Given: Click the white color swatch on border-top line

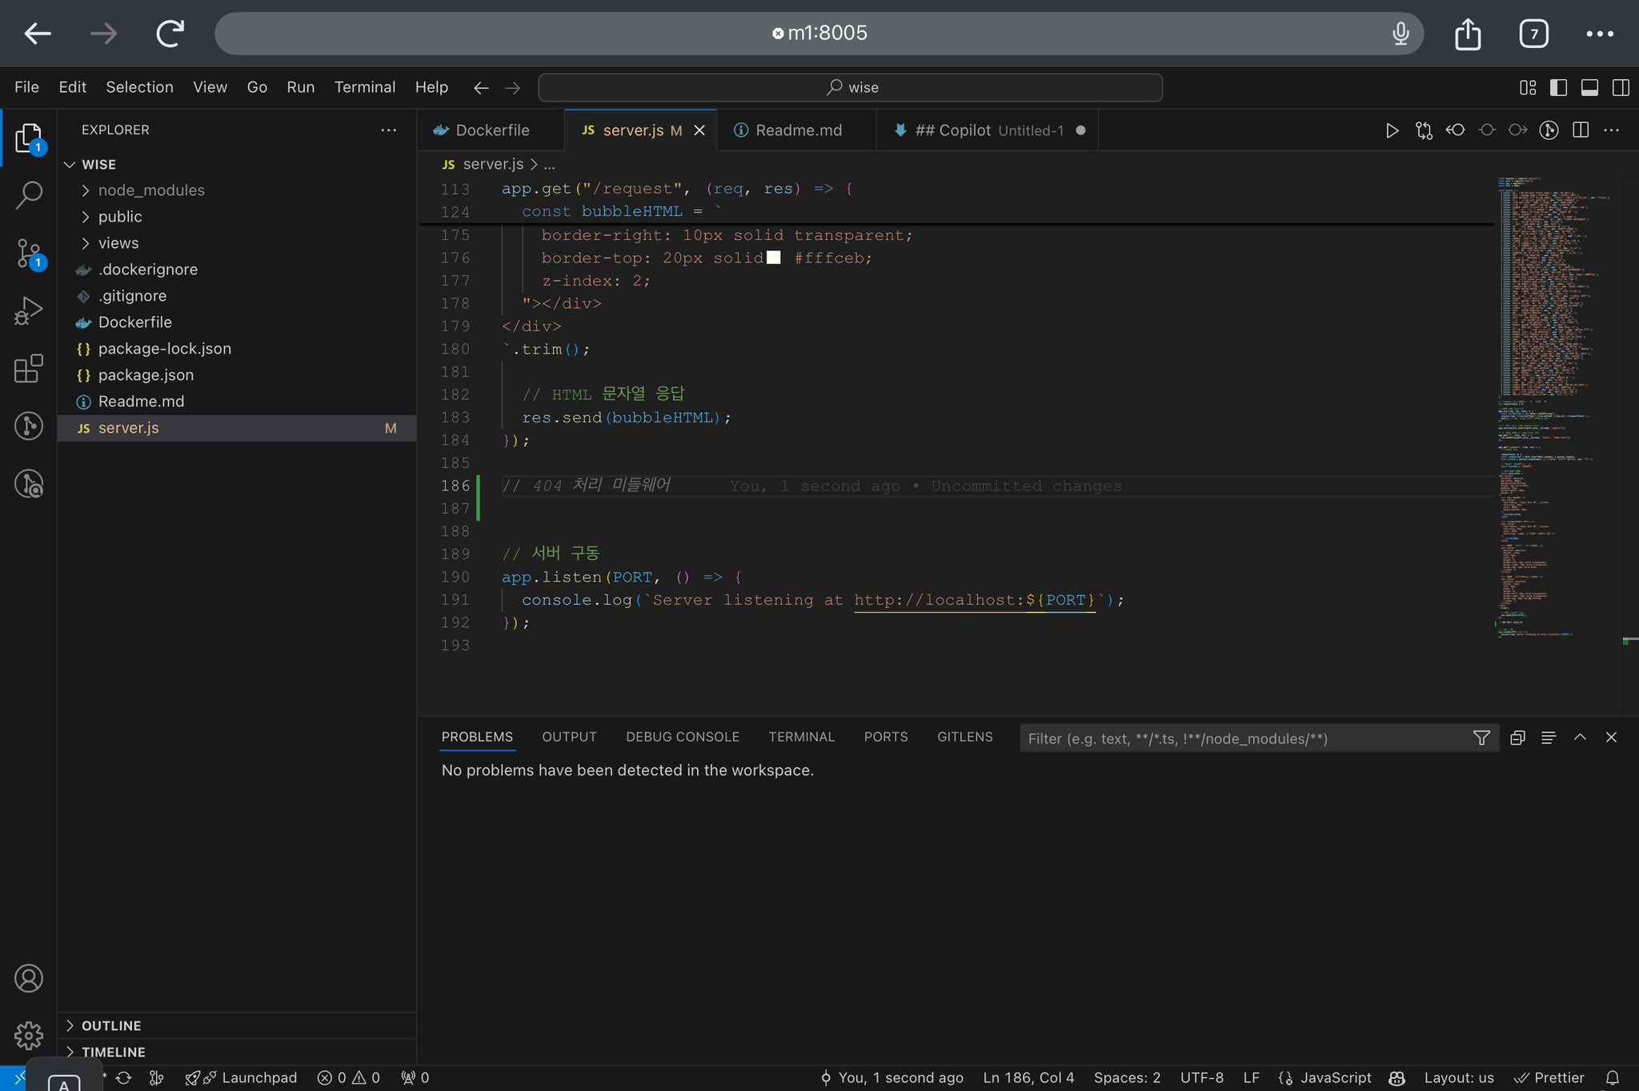Looking at the screenshot, I should tap(773, 258).
